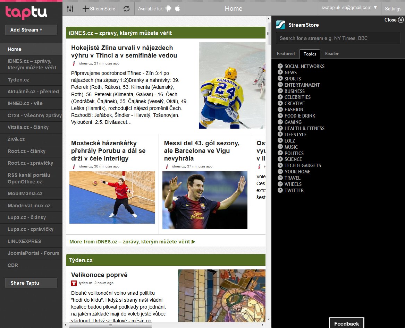This screenshot has width=405, height=328.
Task: Open the Apple app availability icon
Action: point(177,9)
